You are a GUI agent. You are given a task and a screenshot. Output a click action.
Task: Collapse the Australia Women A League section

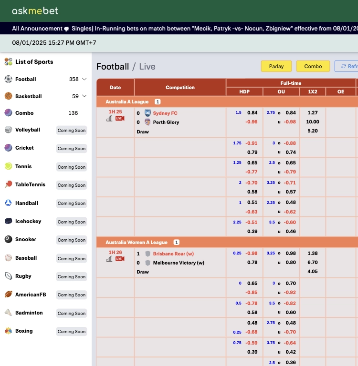(x=227, y=242)
